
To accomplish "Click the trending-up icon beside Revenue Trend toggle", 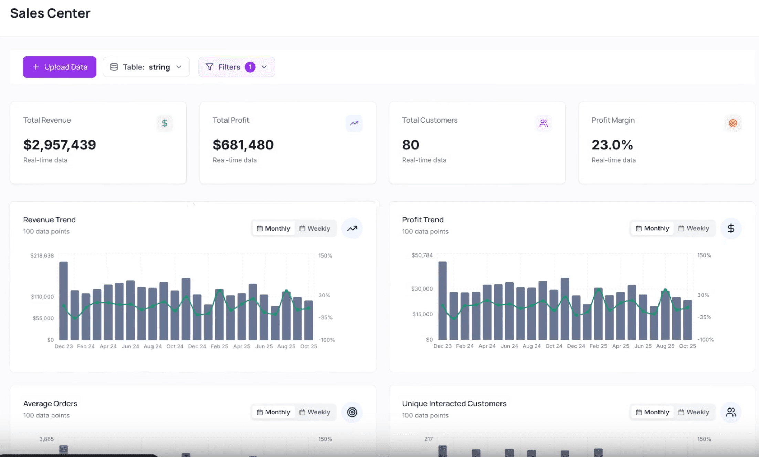I will coord(352,228).
